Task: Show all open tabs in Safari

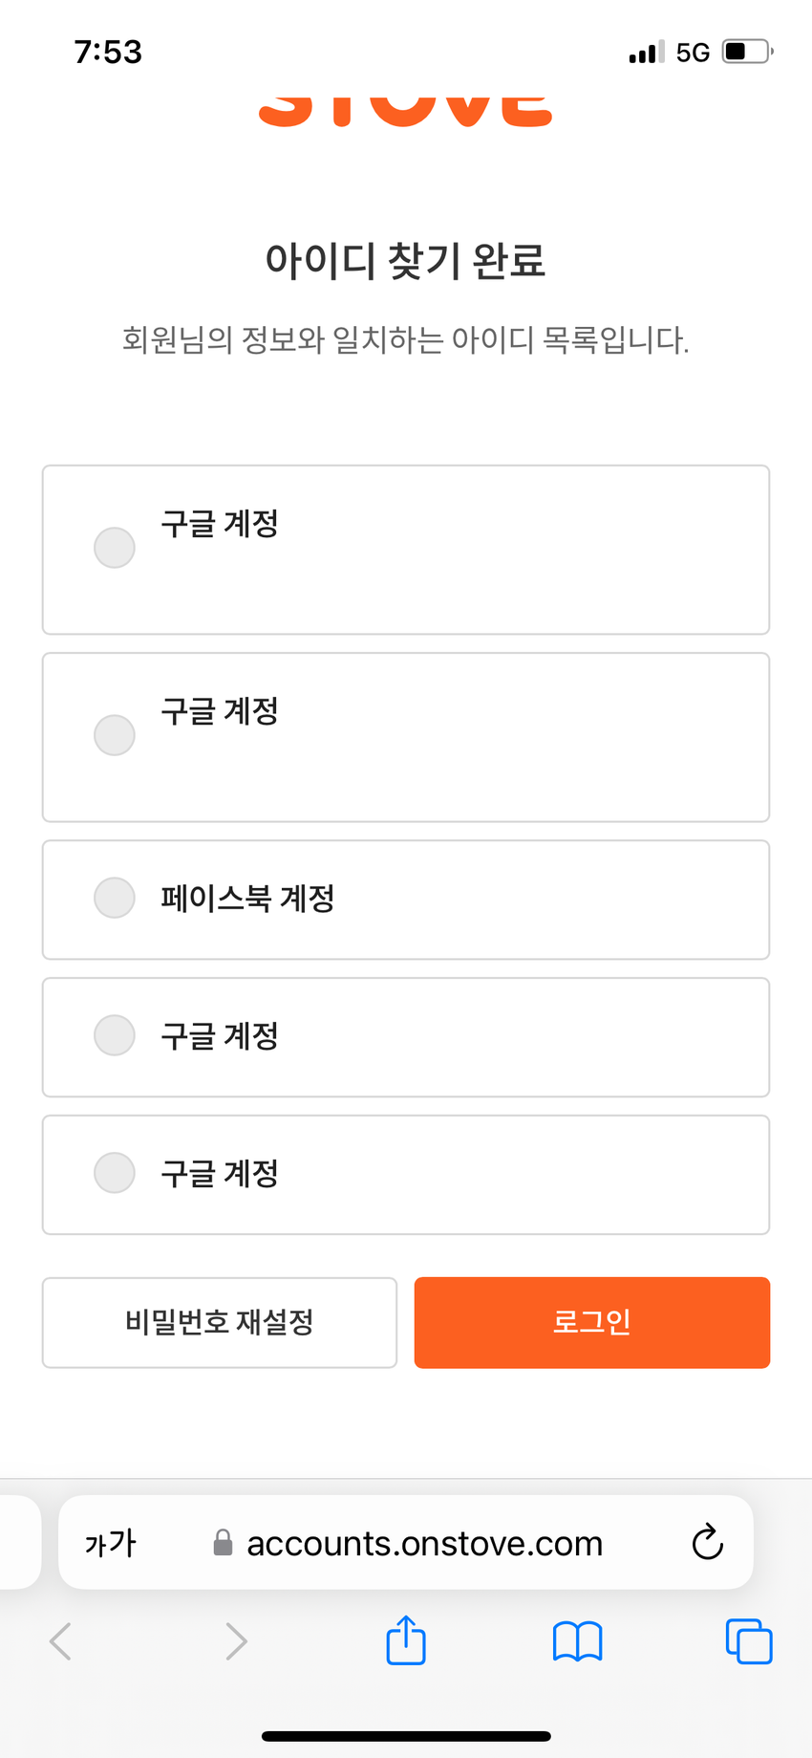Action: 749,1641
